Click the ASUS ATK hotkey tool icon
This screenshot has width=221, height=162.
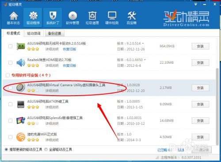pyautogui.click(x=21, y=104)
